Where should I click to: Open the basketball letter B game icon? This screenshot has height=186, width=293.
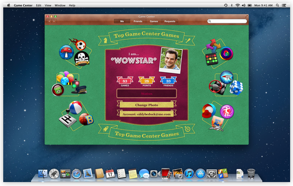(86, 119)
